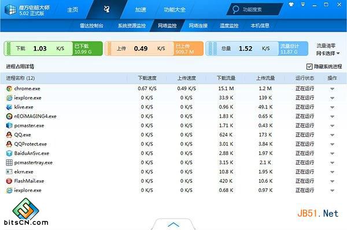Open operations dropdown for klive.exe
347x230 pixels.
[332, 107]
